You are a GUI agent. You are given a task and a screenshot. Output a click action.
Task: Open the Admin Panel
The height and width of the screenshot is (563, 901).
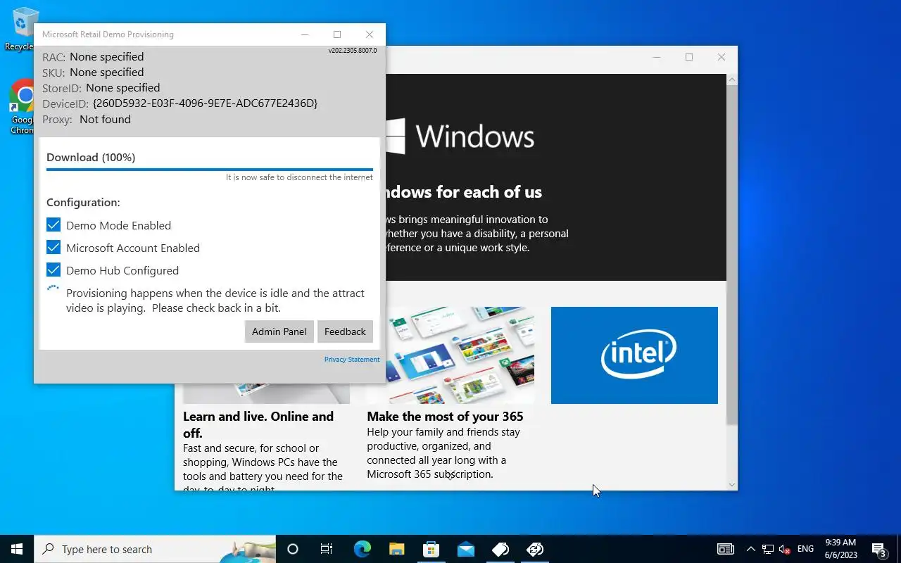tap(279, 331)
